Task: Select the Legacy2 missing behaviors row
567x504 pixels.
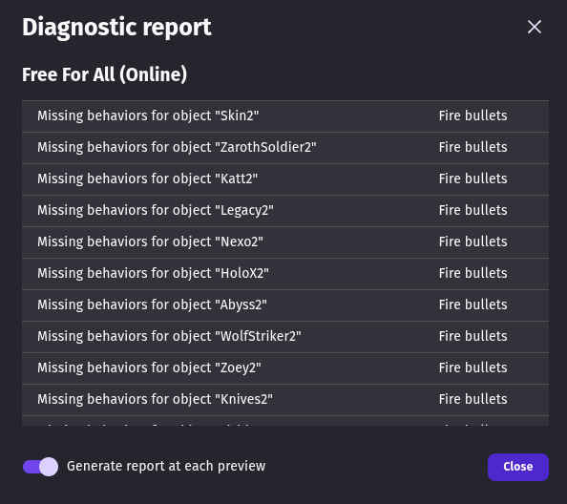Action: (x=285, y=210)
